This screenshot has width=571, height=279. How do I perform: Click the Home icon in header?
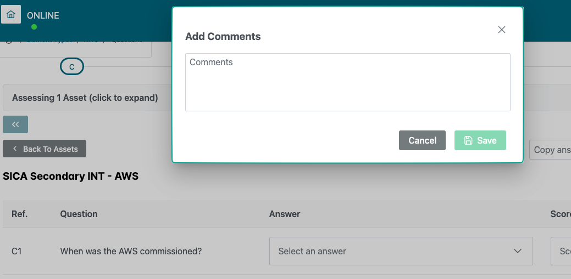[x=11, y=14]
